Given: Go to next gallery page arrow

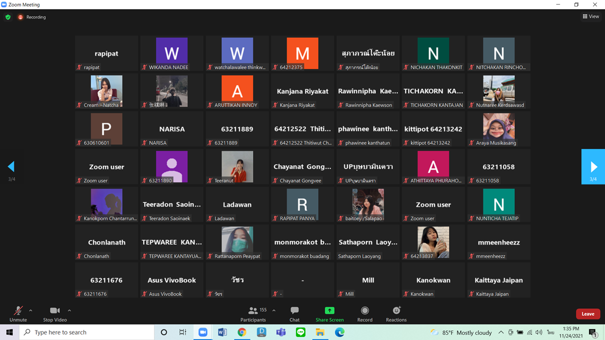Looking at the screenshot, I should [x=593, y=167].
